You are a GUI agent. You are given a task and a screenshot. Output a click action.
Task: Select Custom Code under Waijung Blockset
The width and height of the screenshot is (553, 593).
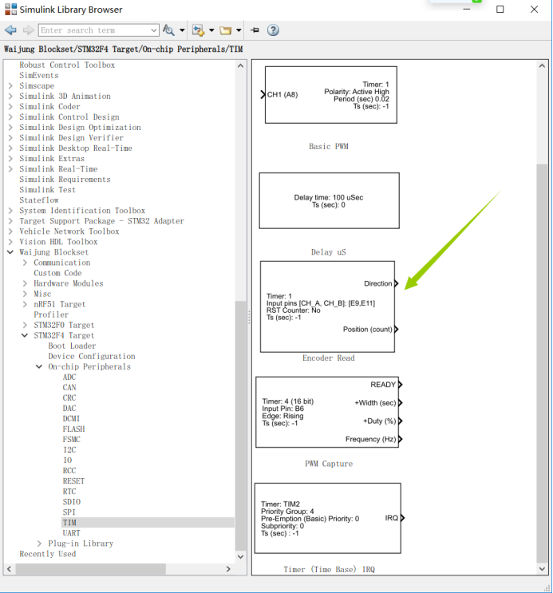(x=57, y=273)
